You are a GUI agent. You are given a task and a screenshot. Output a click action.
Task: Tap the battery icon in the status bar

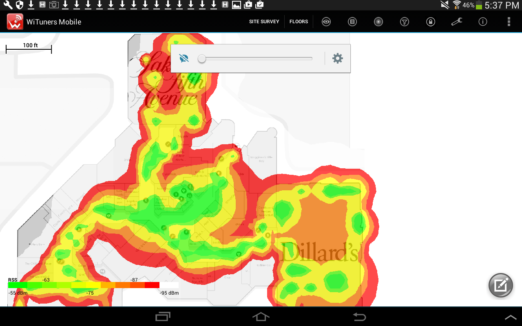pos(479,5)
